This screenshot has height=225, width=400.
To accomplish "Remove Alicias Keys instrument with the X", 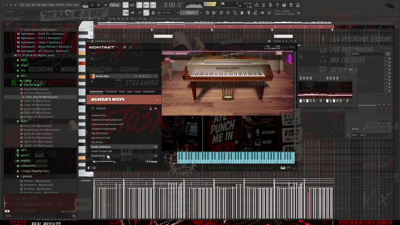I will click(156, 76).
